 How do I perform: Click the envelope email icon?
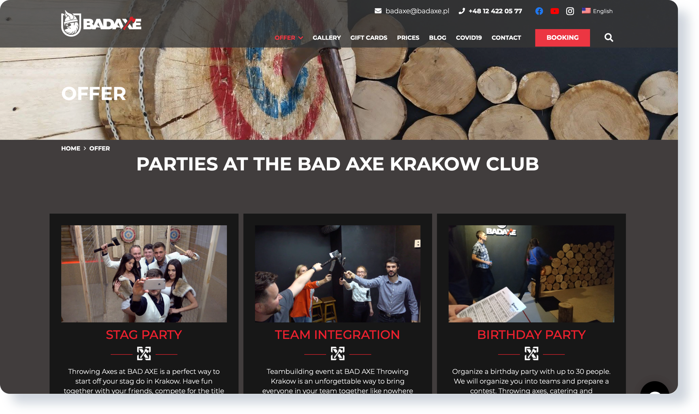378,11
